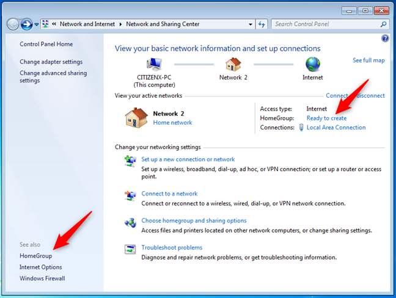Open Troubleshoot problems link
Image resolution: width=396 pixels, height=298 pixels.
point(172,247)
